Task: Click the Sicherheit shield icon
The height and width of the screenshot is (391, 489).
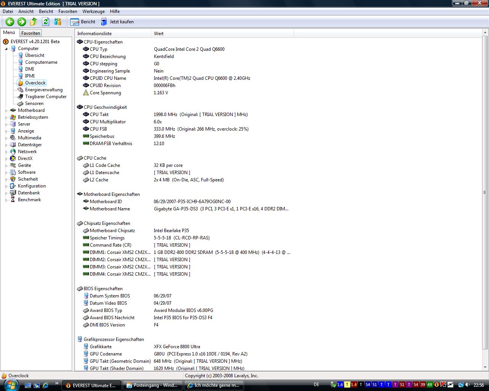Action: [13, 179]
